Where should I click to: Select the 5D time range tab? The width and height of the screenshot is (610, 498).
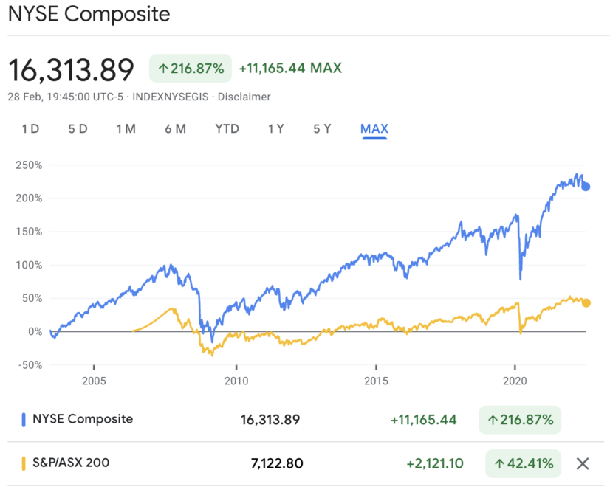78,129
